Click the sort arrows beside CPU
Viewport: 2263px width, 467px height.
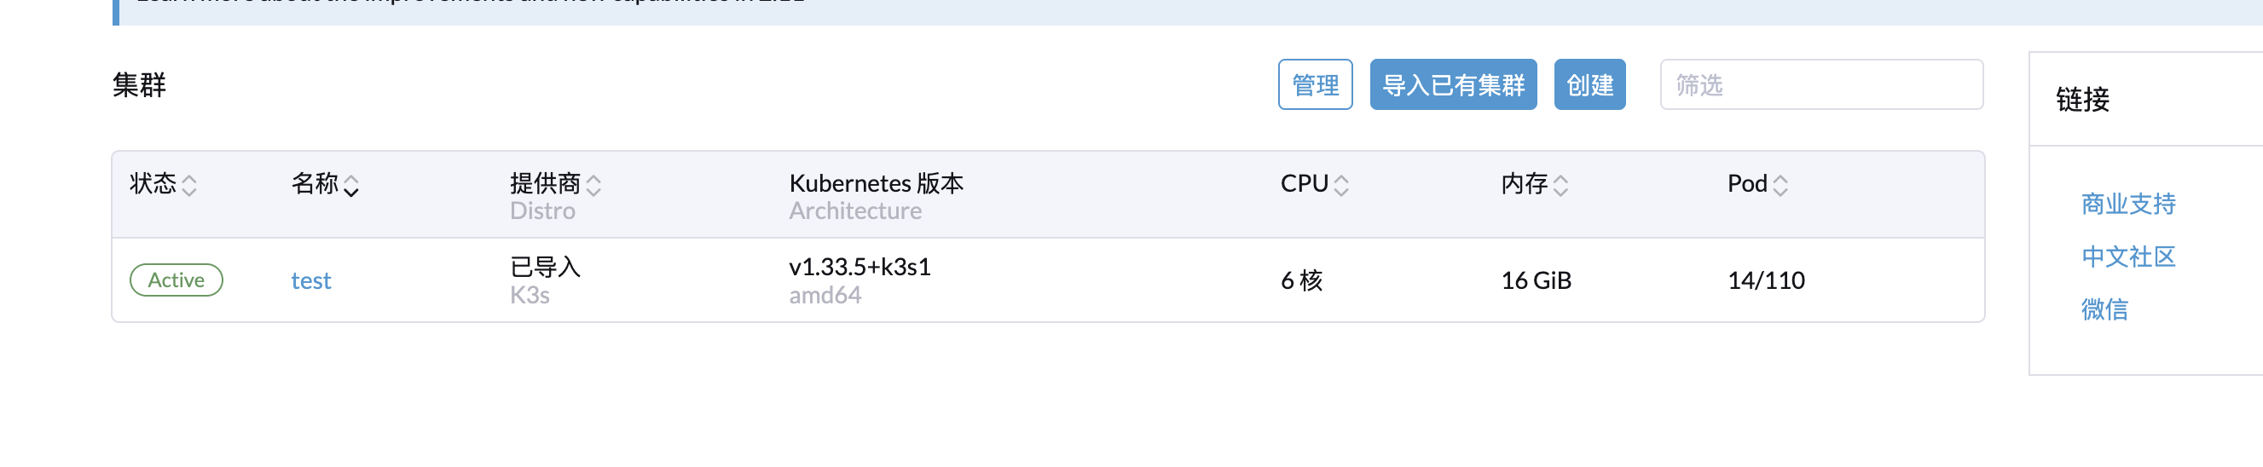(x=1340, y=185)
